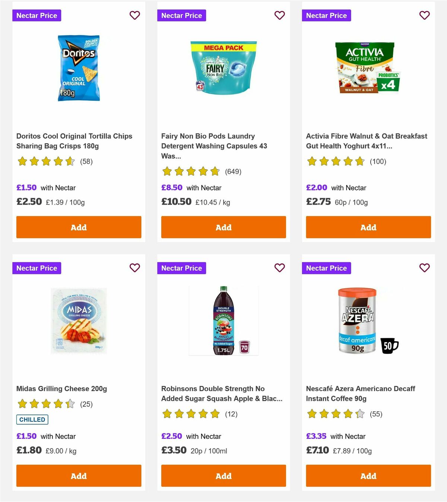Click the heart icon on Activia Fibre yoghurt
447x502 pixels.
tap(424, 15)
